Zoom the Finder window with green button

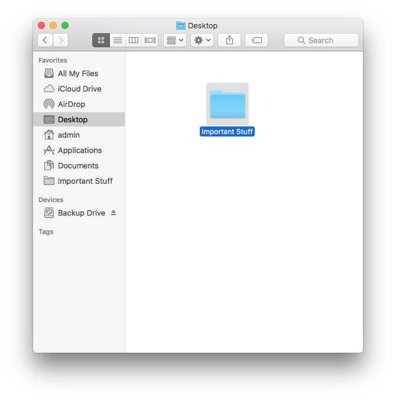[x=65, y=25]
